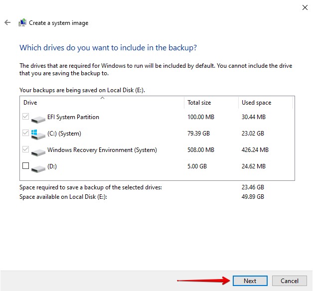Click Next to continue the backup

click(x=250, y=281)
